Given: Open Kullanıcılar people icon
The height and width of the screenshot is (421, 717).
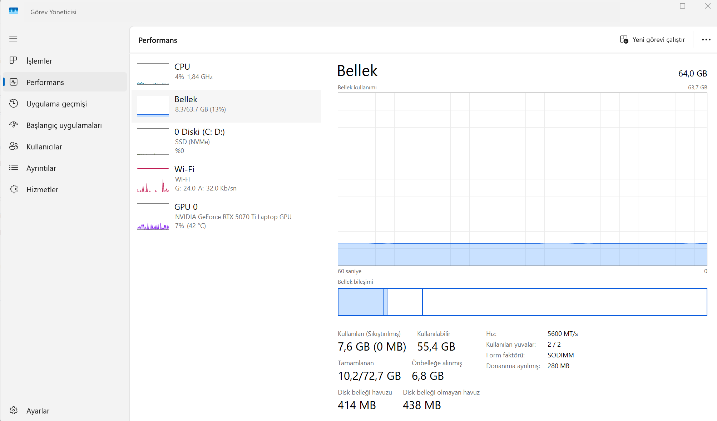Looking at the screenshot, I should pos(14,146).
